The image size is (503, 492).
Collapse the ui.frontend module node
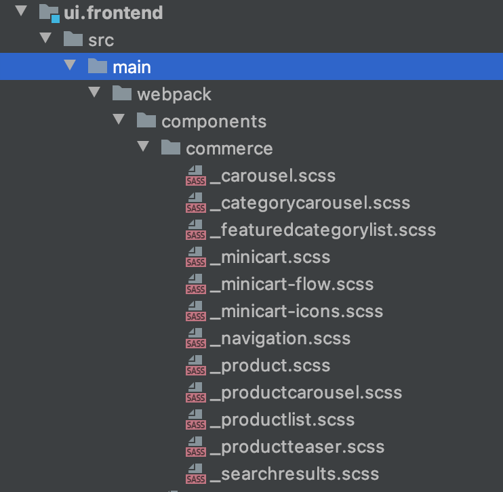click(21, 12)
